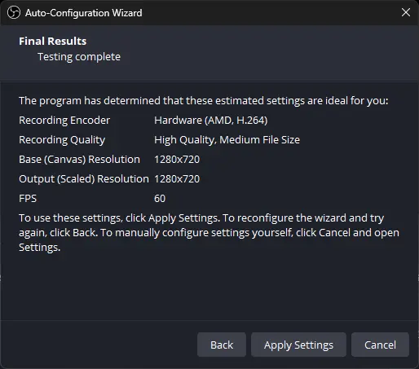Image resolution: width=419 pixels, height=369 pixels.
Task: Apply the recommended settings
Action: coord(298,345)
